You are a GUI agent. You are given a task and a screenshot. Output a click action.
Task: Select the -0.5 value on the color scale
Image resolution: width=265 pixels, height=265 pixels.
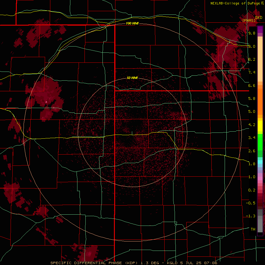(251, 203)
